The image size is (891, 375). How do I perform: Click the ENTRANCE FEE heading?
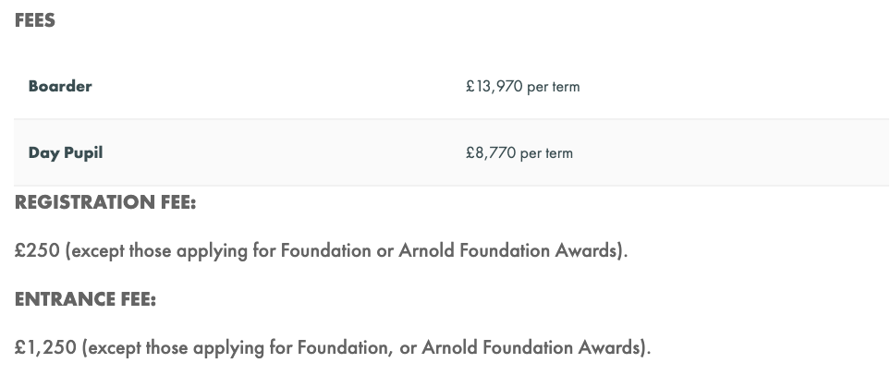(85, 299)
